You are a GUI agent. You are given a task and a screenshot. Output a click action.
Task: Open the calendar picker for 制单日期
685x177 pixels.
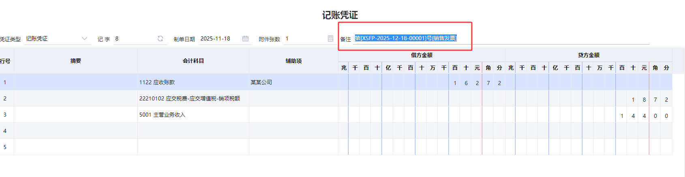coord(245,38)
